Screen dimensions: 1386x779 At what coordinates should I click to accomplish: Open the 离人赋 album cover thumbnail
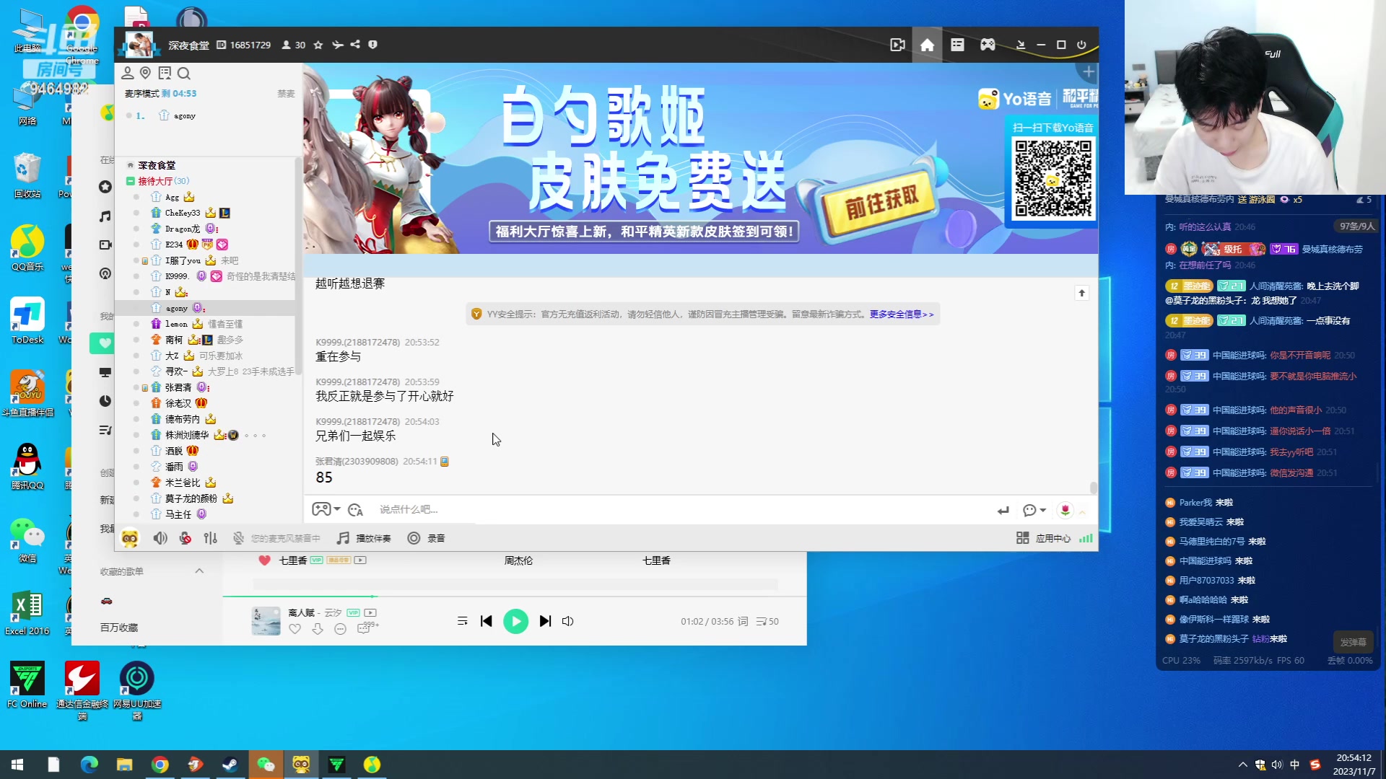(x=266, y=621)
